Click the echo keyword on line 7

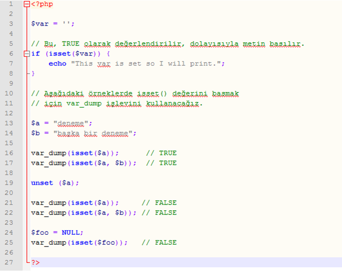pyautogui.click(x=57, y=64)
